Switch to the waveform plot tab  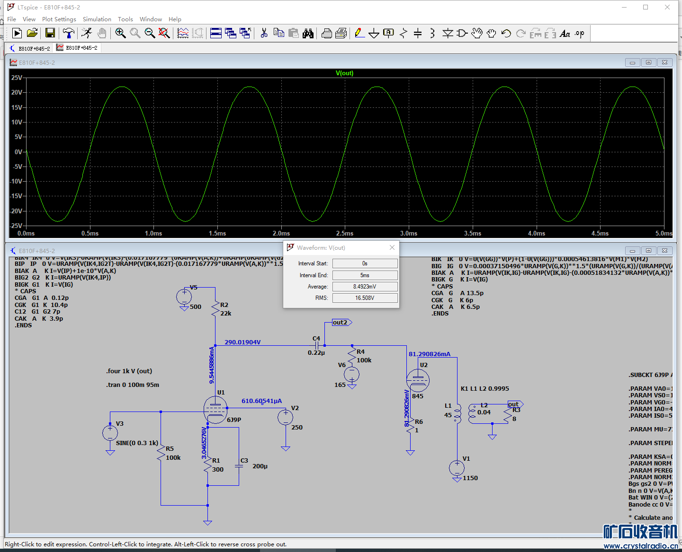click(x=77, y=48)
